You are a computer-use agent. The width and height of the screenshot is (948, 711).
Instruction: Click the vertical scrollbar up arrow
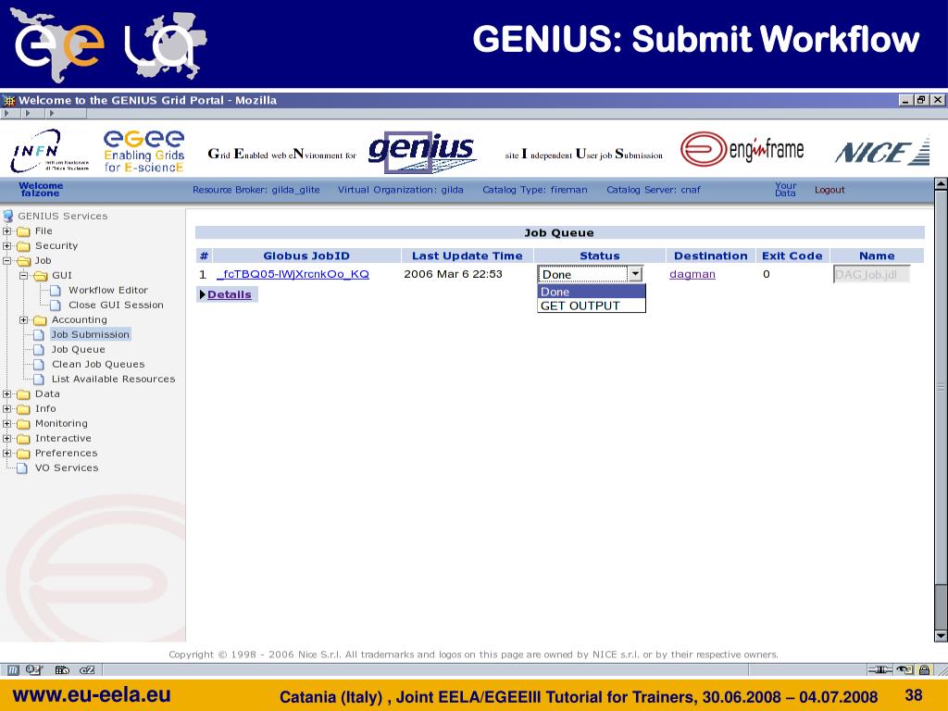pos(941,184)
